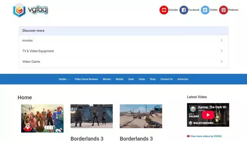
Task: Open the Geek menu item
Action: [131, 79]
